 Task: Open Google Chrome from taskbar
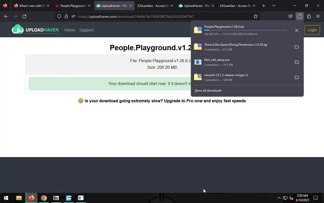(44, 198)
